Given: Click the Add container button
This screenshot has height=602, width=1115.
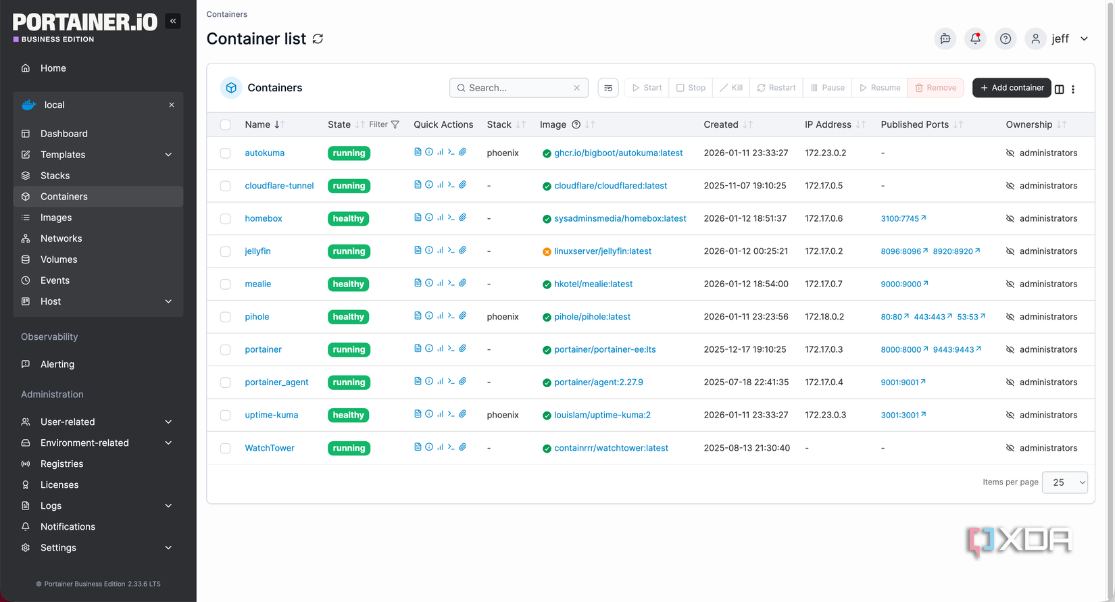Looking at the screenshot, I should [1012, 88].
